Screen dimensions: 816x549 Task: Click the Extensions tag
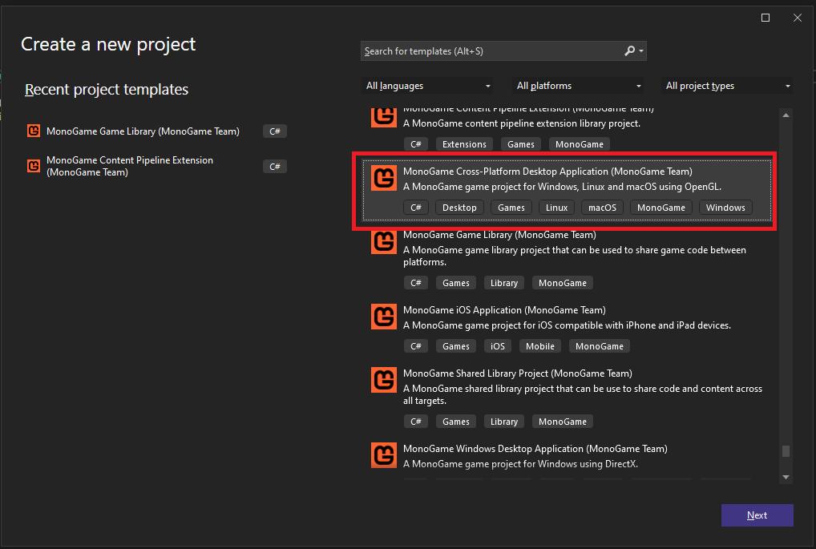pyautogui.click(x=464, y=144)
